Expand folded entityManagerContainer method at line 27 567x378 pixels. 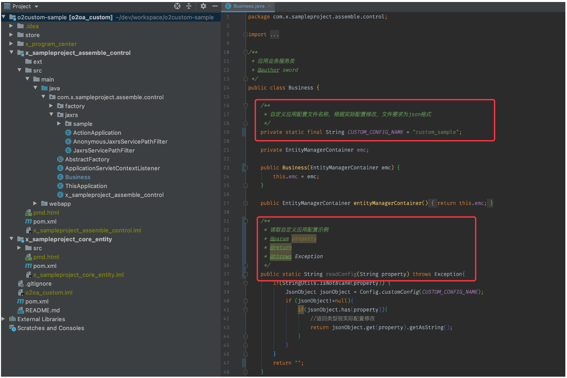coord(246,203)
